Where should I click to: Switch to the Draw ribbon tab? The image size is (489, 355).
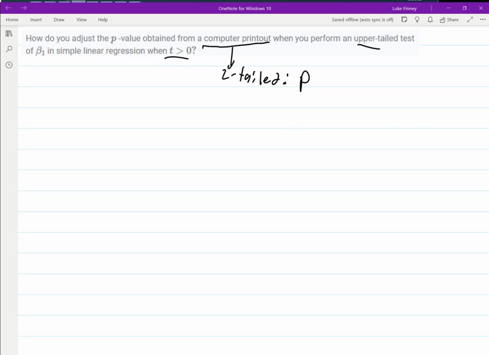[x=59, y=20]
